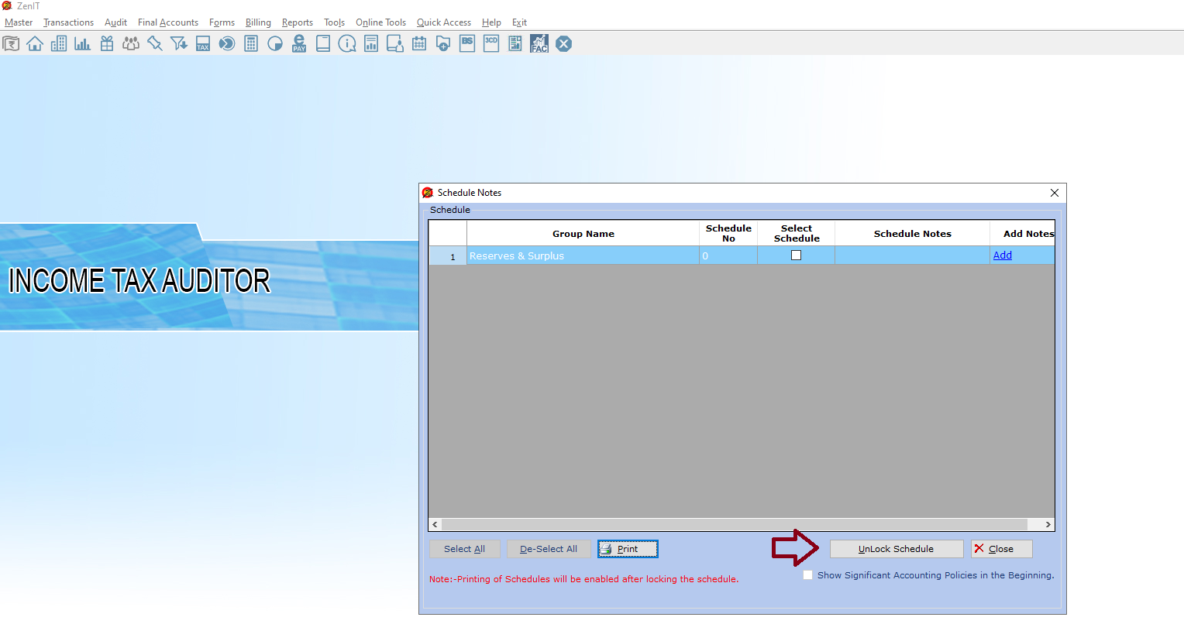Click the UnLock Schedule button

(897, 549)
